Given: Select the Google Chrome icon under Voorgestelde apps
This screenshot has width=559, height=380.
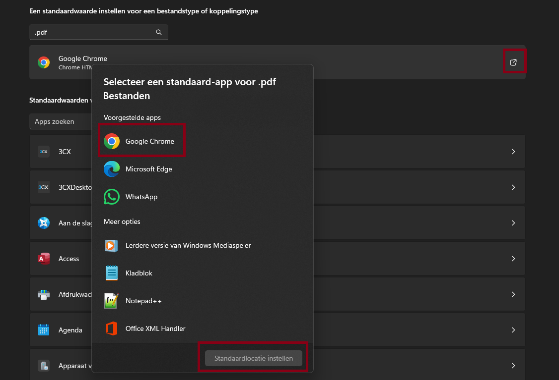Looking at the screenshot, I should (112, 141).
